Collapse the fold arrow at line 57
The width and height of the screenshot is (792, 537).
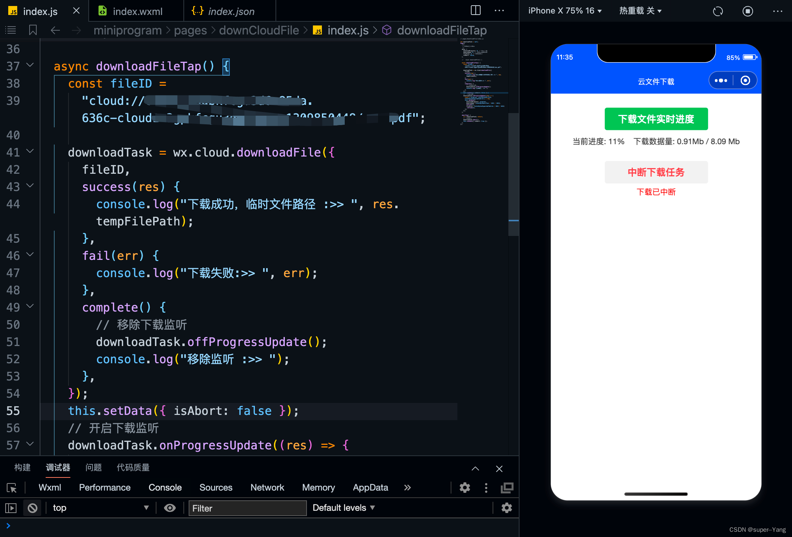(x=30, y=444)
